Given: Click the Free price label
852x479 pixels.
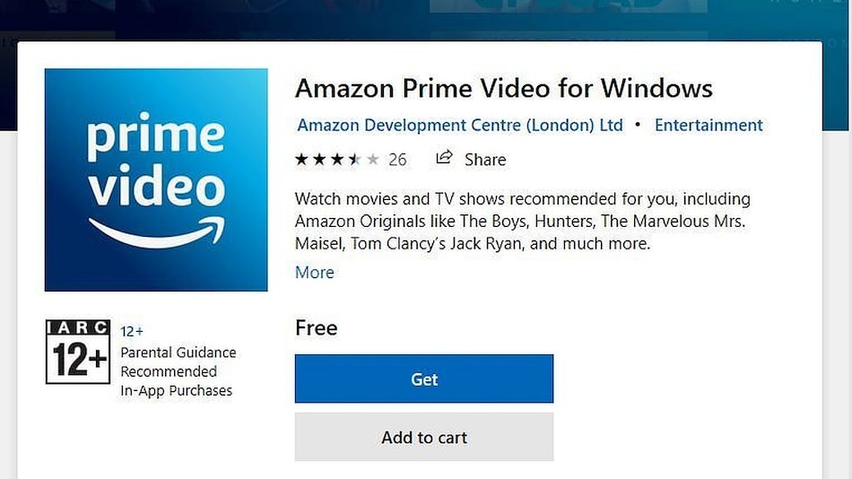Looking at the screenshot, I should (x=317, y=327).
